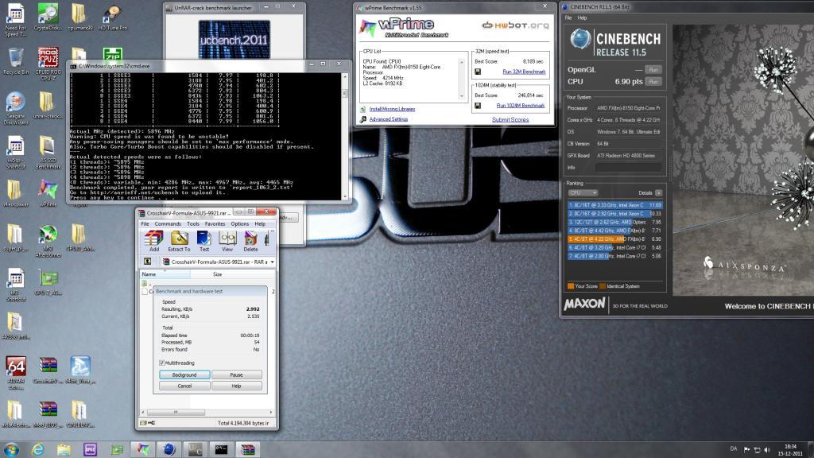Click the Delete icon in WinRAR toolbar
The image size is (814, 458).
(x=250, y=241)
